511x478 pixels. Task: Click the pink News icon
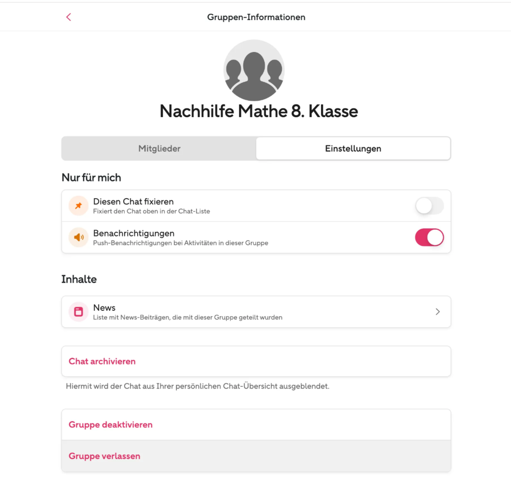click(79, 312)
